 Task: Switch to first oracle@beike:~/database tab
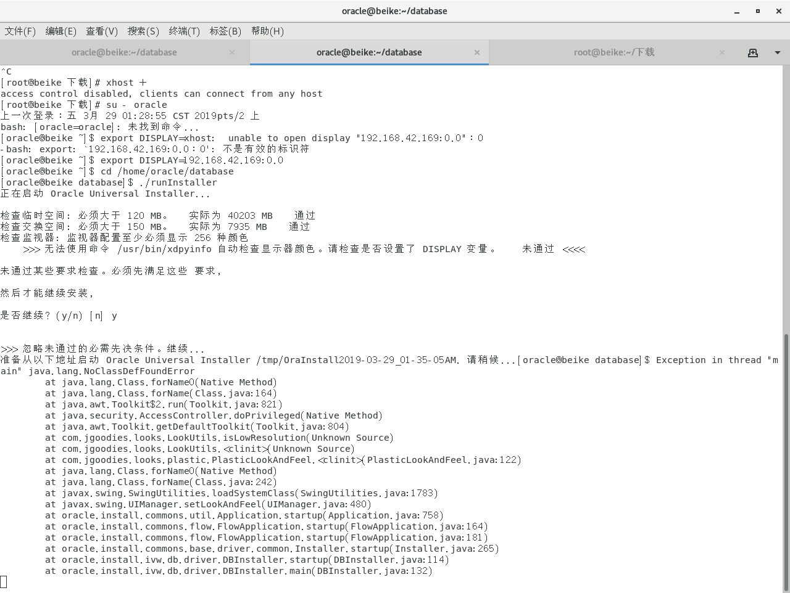click(124, 52)
